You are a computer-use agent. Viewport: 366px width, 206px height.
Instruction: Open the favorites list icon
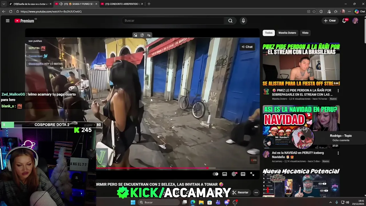[x=336, y=11]
